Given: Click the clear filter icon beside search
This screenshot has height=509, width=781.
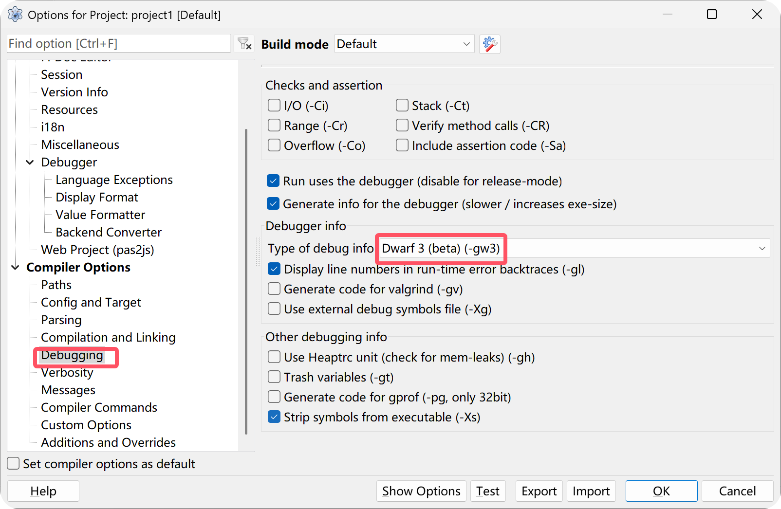Looking at the screenshot, I should pyautogui.click(x=244, y=44).
